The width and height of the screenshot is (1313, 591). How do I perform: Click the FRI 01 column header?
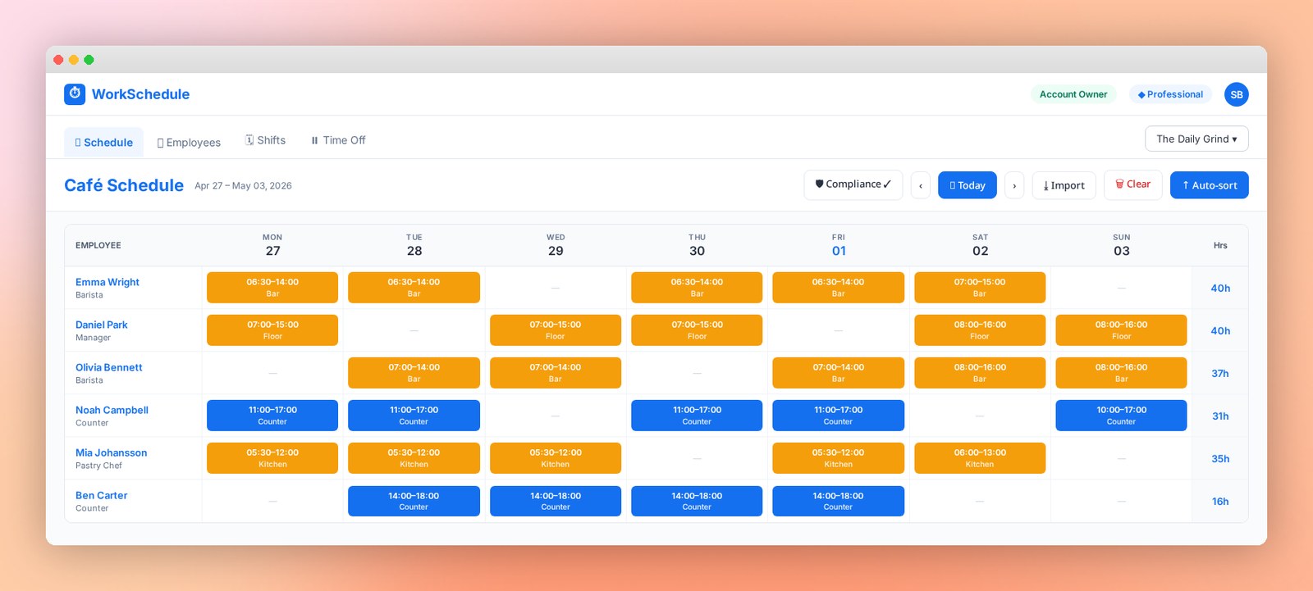coord(838,245)
